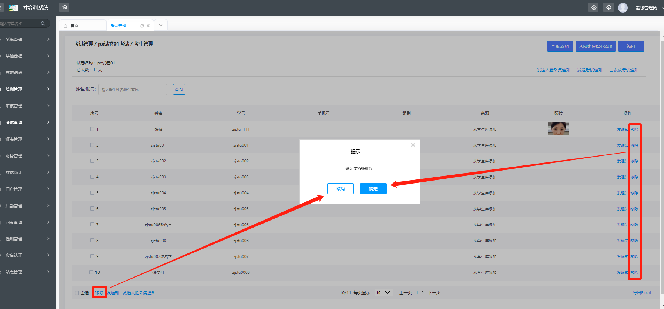Viewport: 664px width, 309px height.
Task: Open the photo thumbnail in row 1
Action: pyautogui.click(x=558, y=128)
